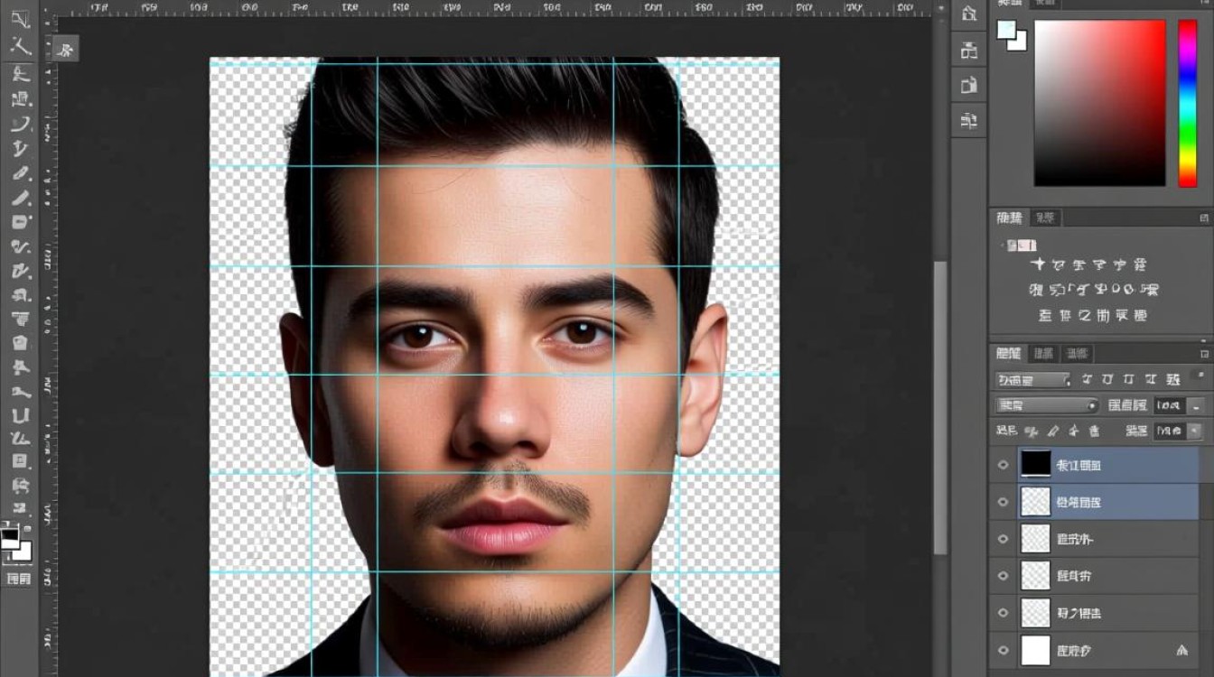Click the foreground color swatch in left toolbar
This screenshot has height=677, width=1214.
click(x=9, y=538)
